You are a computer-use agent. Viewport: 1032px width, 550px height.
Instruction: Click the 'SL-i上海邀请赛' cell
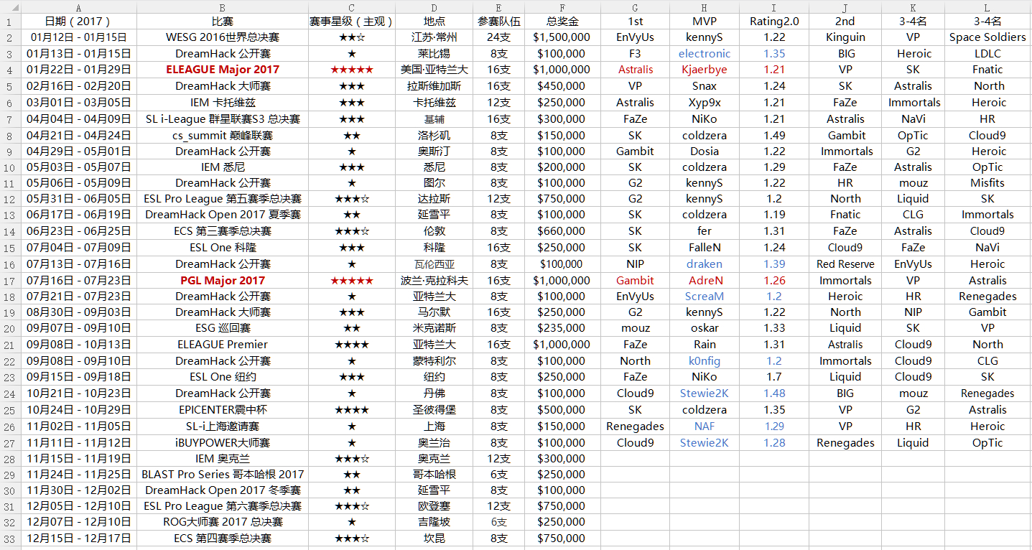tap(223, 426)
